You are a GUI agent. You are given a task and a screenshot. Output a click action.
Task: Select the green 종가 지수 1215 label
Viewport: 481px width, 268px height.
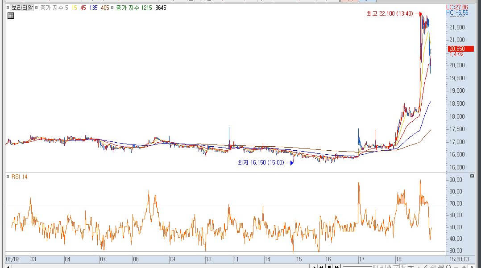134,8
